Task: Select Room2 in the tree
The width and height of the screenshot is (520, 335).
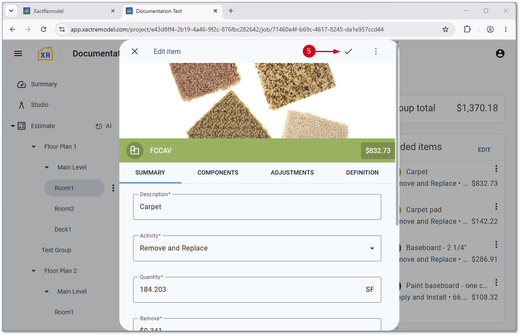Action: tap(64, 209)
